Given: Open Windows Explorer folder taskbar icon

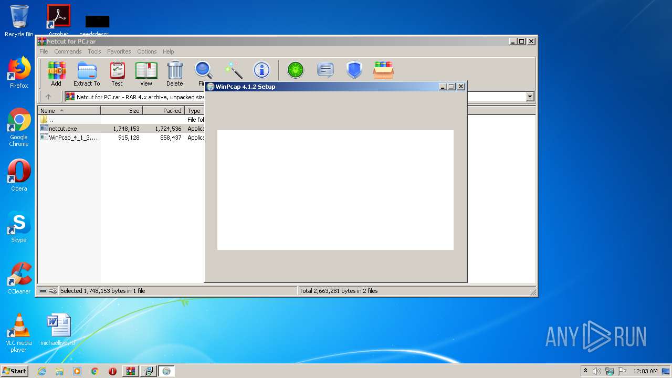Looking at the screenshot, I should pos(59,371).
